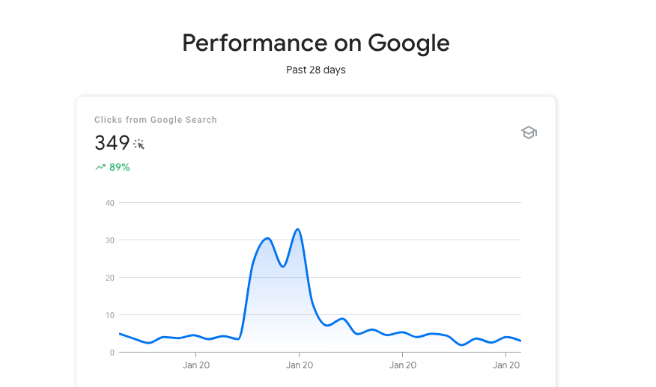Click the 0 label on y-axis

click(112, 353)
